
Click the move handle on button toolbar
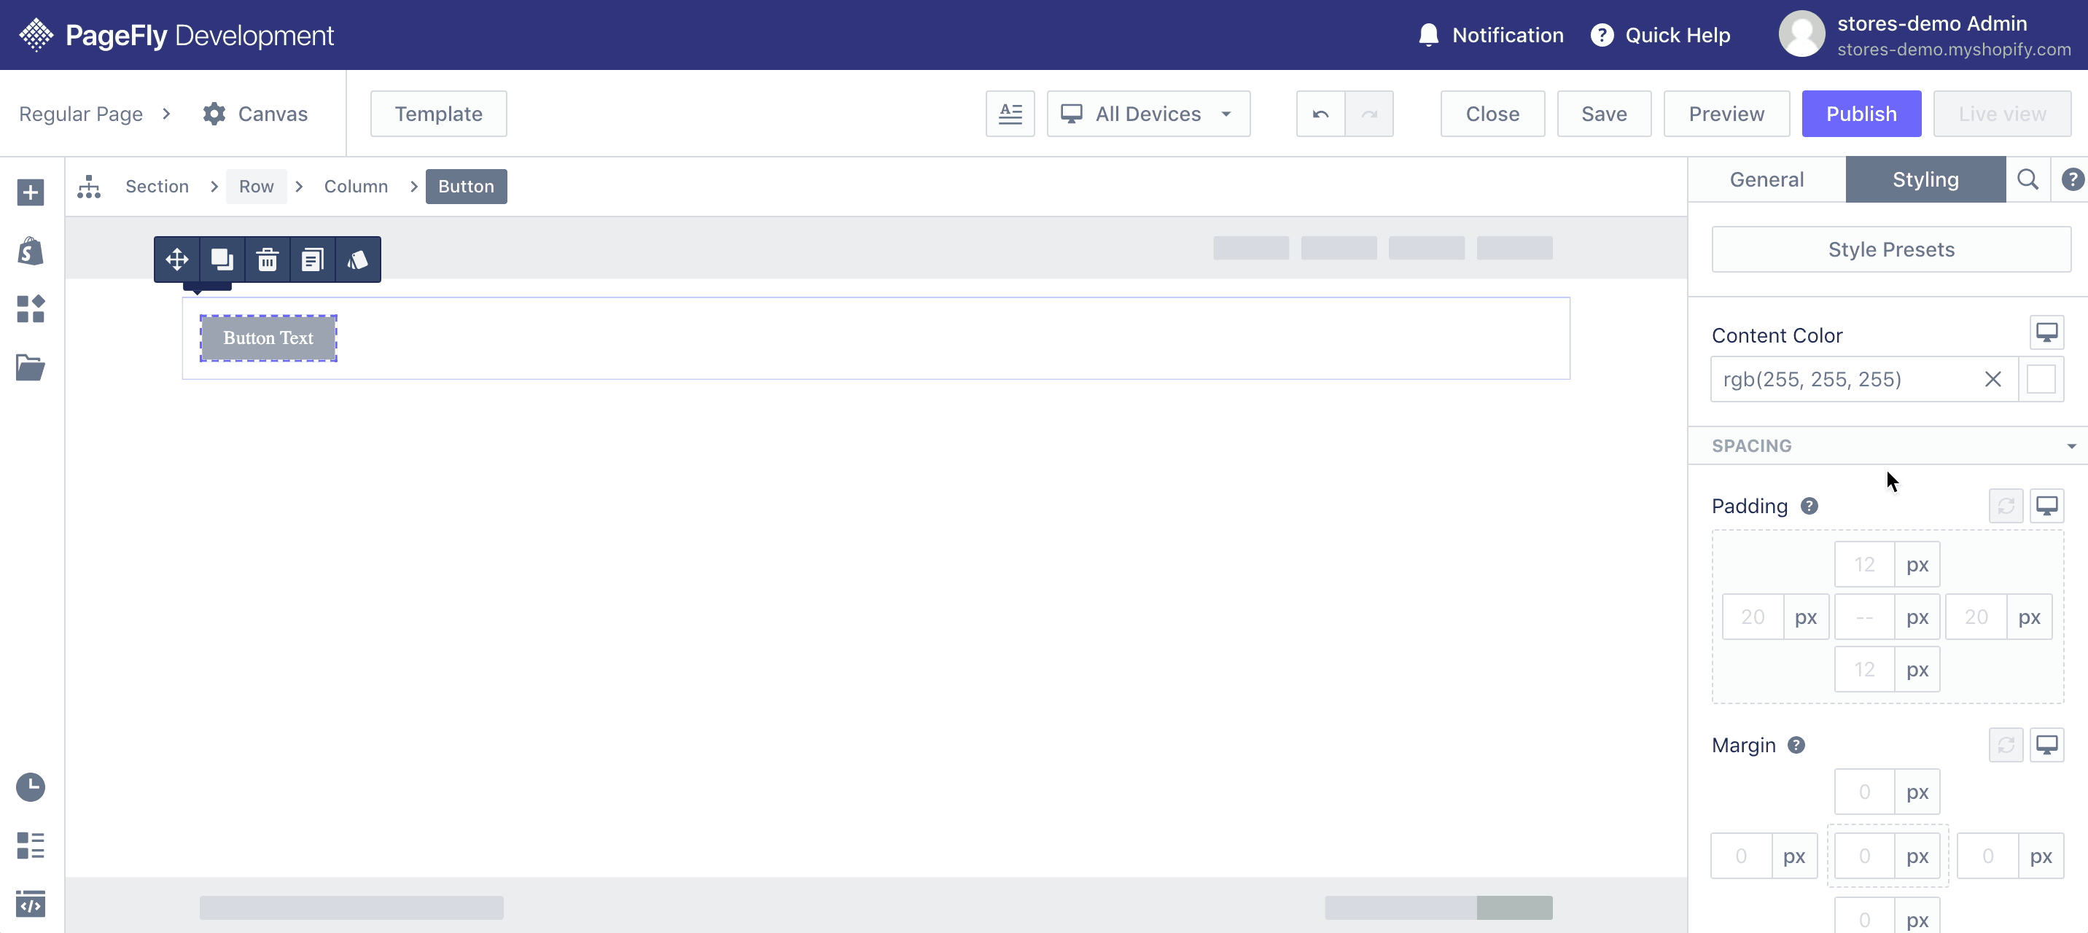[176, 259]
